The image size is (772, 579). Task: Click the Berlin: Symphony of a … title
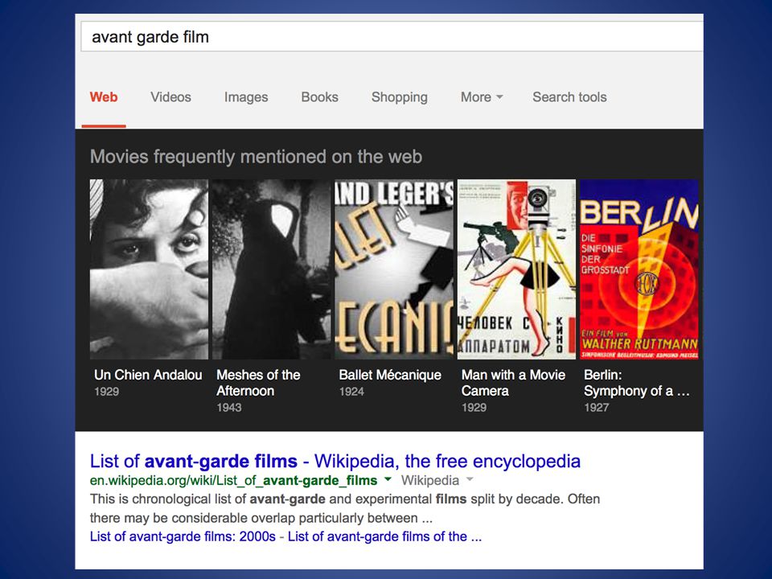(x=637, y=383)
